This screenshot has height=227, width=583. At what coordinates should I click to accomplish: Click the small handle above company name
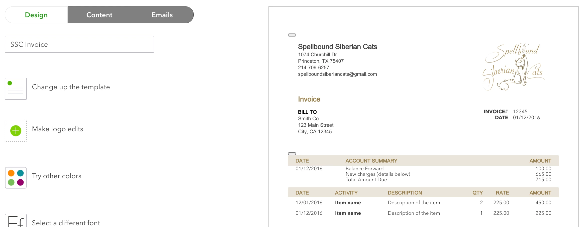[292, 35]
